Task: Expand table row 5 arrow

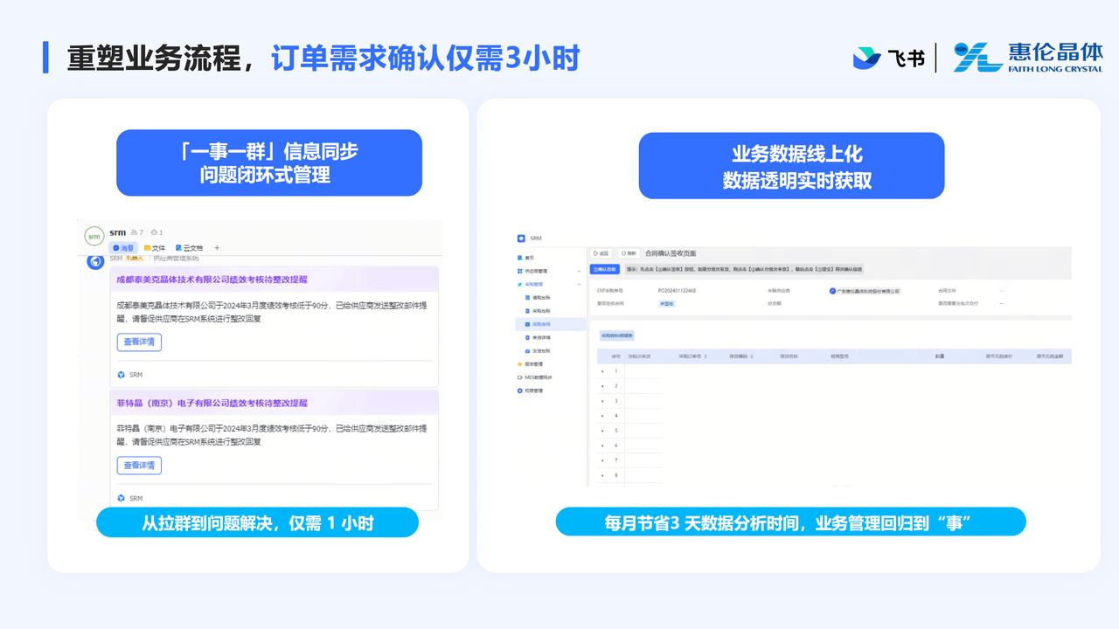Action: click(x=602, y=431)
